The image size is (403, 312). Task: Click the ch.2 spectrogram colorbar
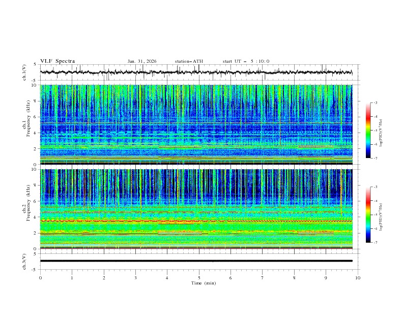coord(368,215)
